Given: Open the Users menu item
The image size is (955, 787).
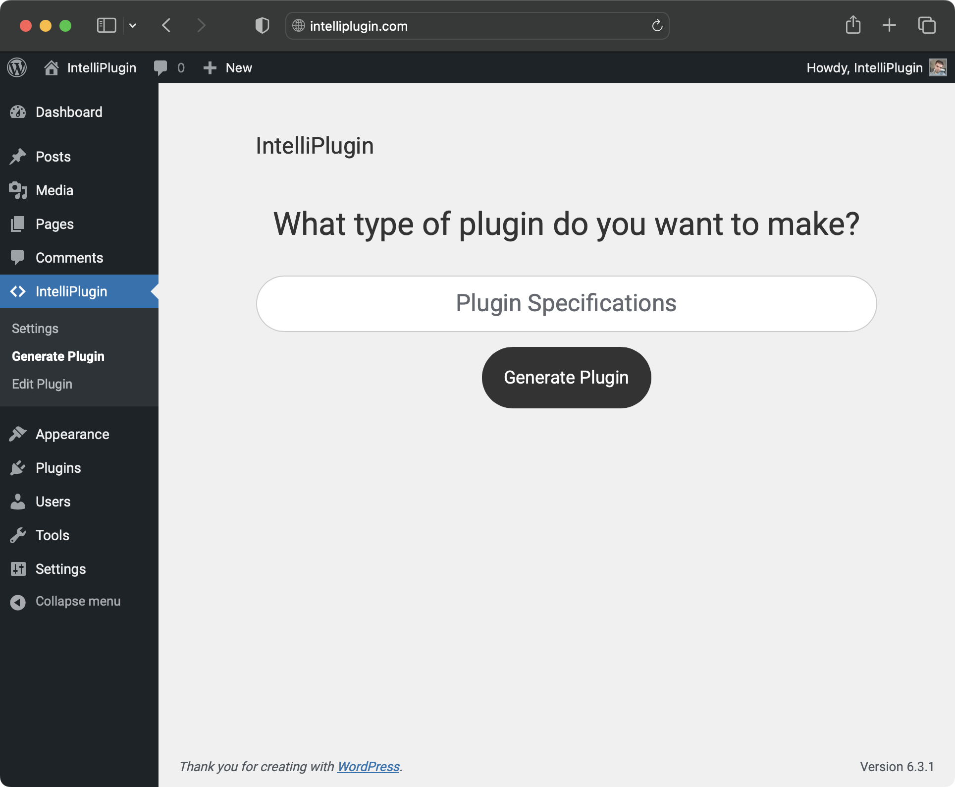Looking at the screenshot, I should click(x=79, y=502).
